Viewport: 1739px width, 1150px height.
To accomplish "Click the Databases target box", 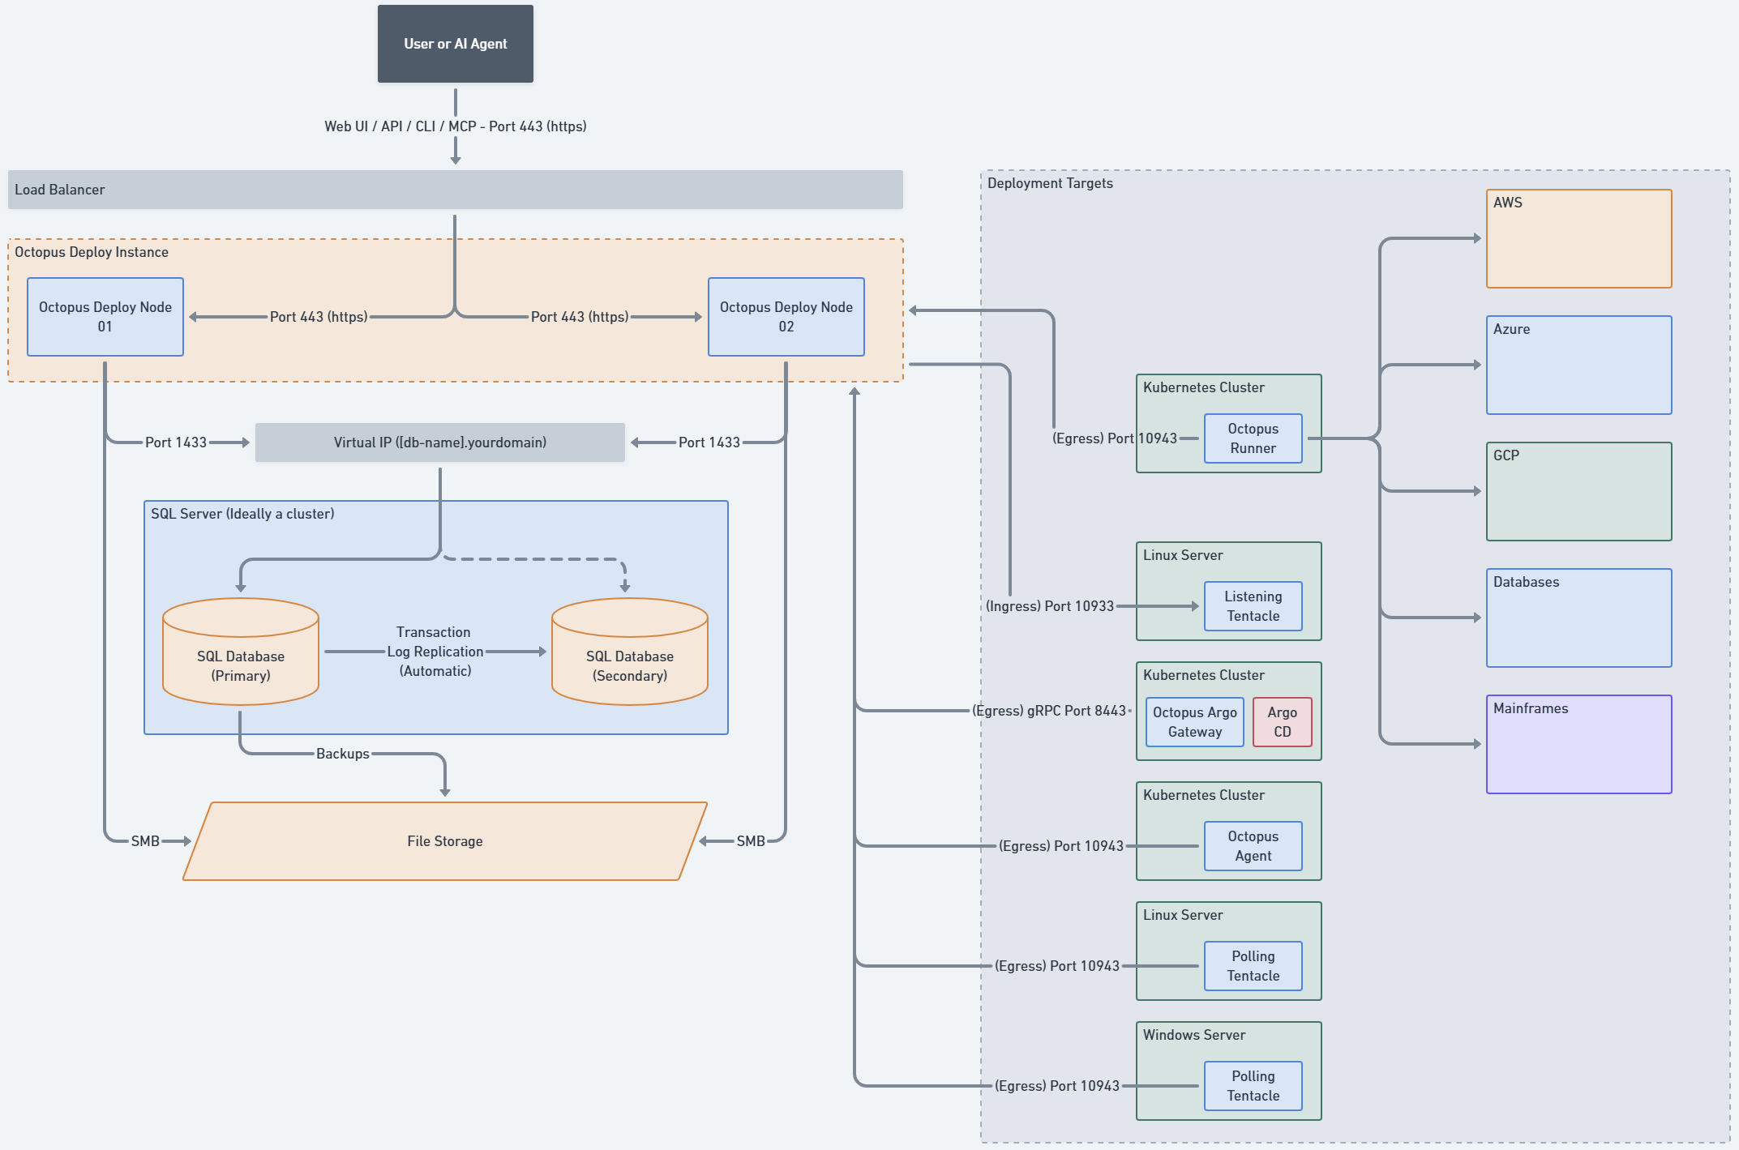I will 1579,618.
